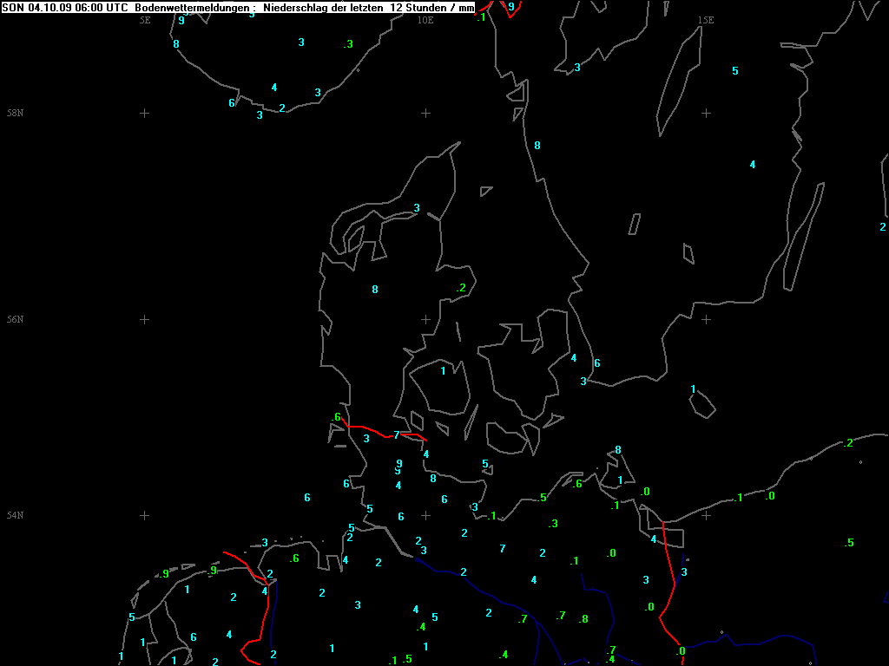Click the green .2 value in eastern Jutland
This screenshot has height=666, width=889.
click(x=461, y=288)
